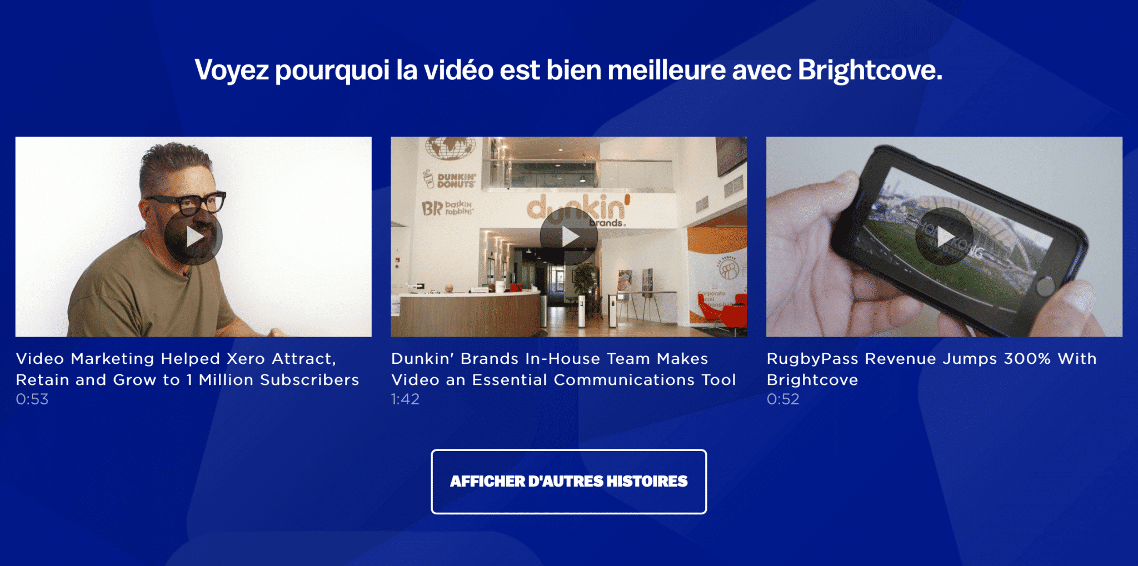This screenshot has width=1138, height=566.
Task: Click the 0:52 duration label
Action: 783,399
